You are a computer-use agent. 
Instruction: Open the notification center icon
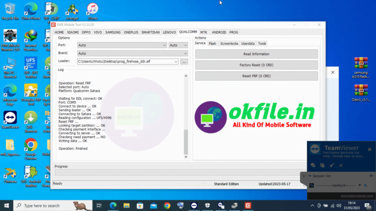pyautogui.click(x=368, y=206)
